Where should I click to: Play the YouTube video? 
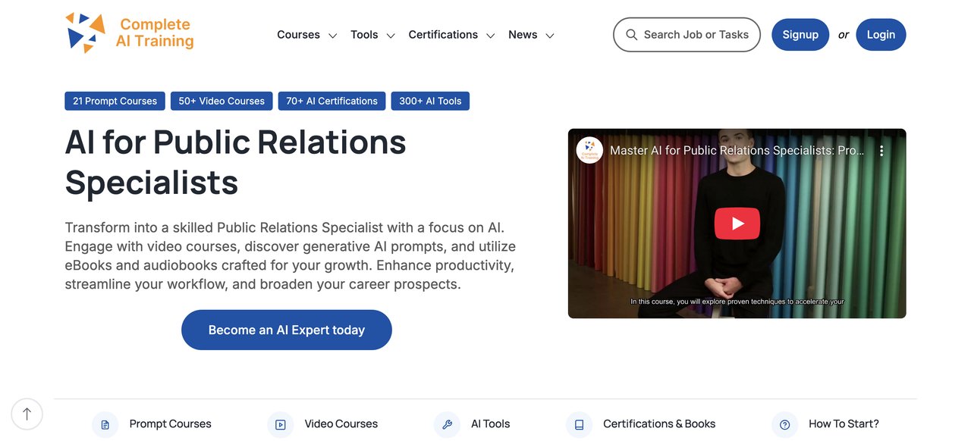point(737,224)
